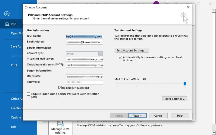Choose Print from the backstage menu
This screenshot has width=216, height=135.
(14, 65)
